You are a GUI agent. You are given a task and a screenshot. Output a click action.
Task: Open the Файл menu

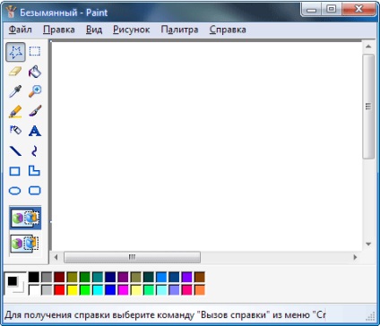point(21,30)
